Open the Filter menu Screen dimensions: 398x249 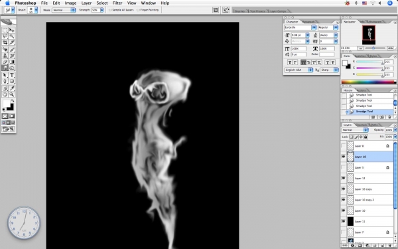click(x=117, y=3)
